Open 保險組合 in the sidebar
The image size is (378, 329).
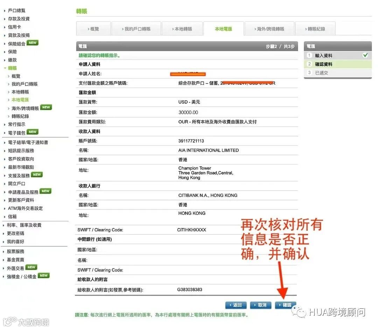pos(16,44)
